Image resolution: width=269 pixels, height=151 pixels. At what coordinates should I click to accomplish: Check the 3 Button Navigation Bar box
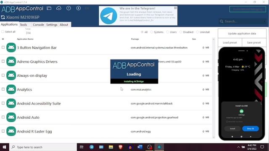[x=3, y=47]
